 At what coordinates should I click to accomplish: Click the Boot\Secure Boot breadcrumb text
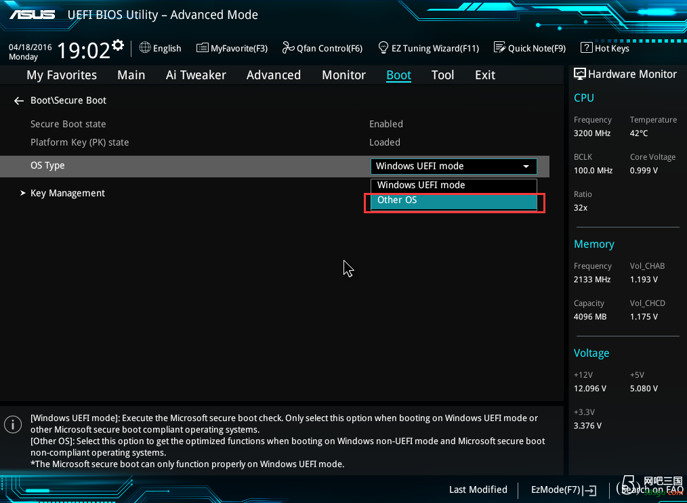click(x=68, y=100)
